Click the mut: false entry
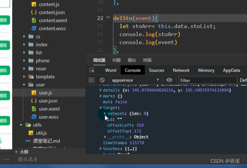 point(115,102)
